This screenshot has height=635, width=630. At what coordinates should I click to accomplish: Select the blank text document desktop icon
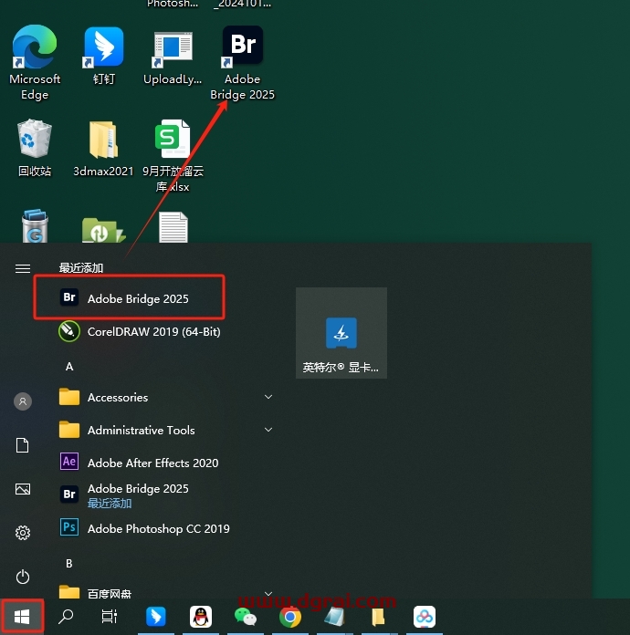point(173,227)
